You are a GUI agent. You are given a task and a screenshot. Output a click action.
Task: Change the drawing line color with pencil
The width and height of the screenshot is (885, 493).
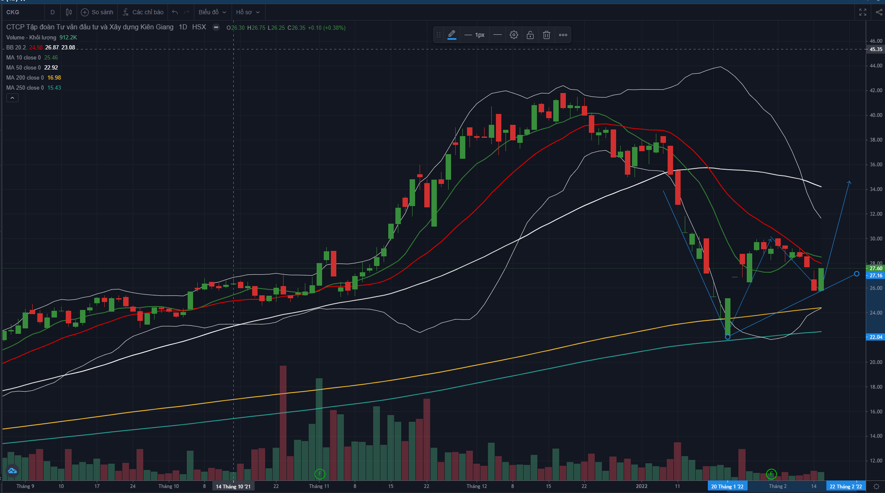[x=452, y=35]
